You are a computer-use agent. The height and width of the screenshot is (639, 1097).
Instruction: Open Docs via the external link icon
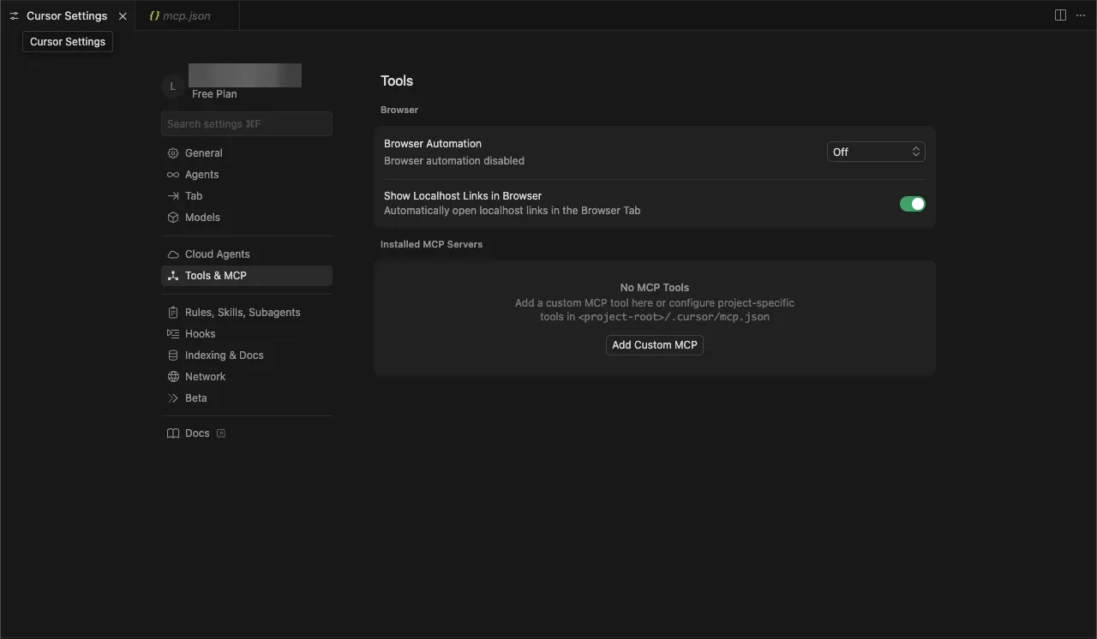[x=220, y=433]
